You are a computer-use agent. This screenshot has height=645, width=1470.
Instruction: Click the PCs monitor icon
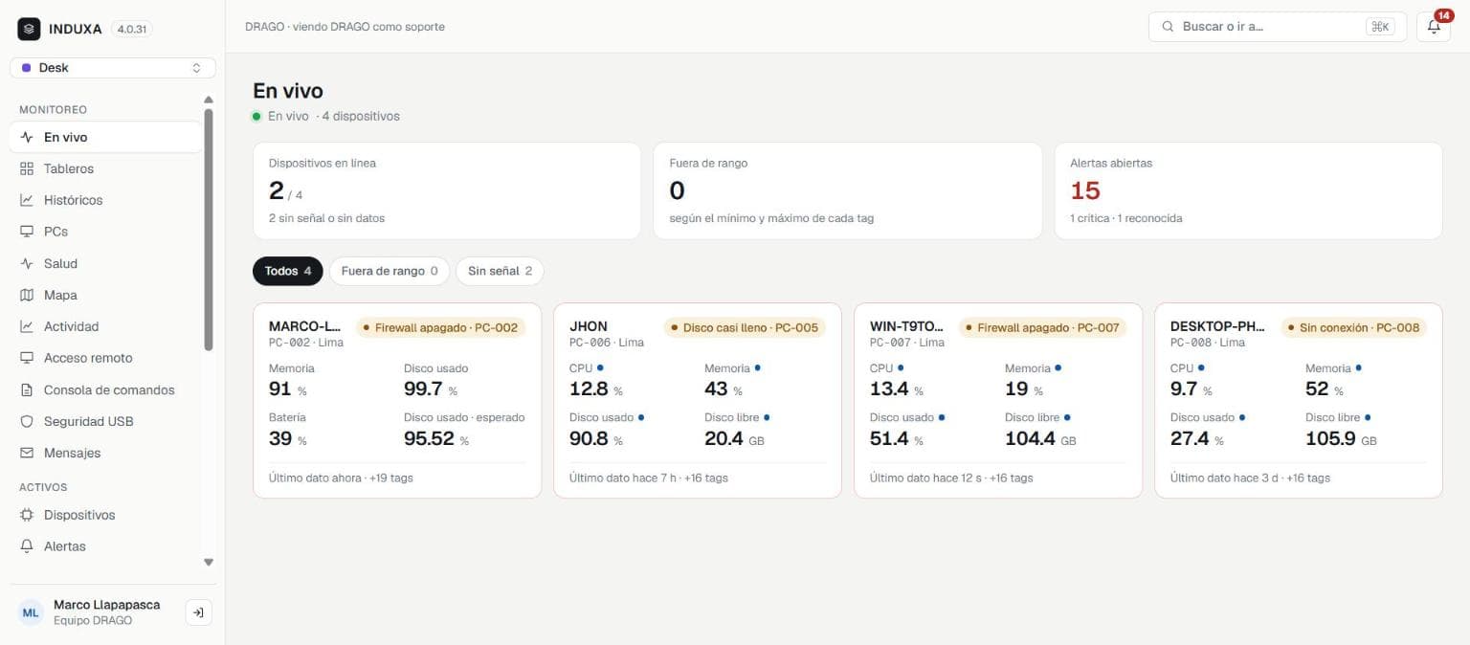tap(27, 232)
